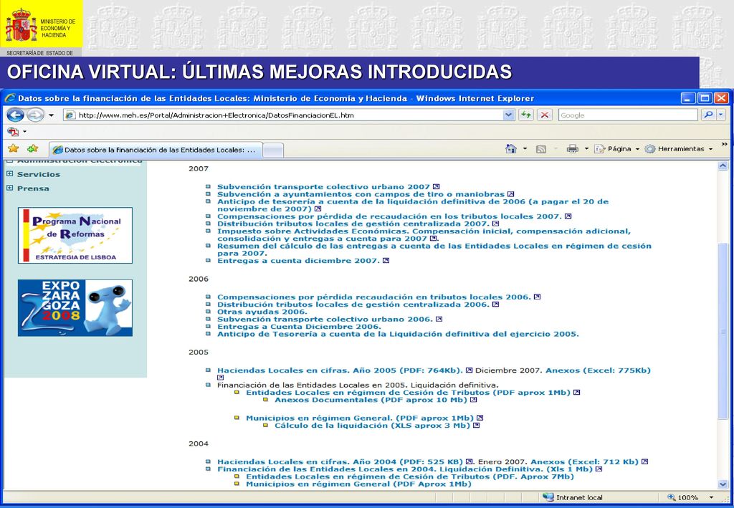This screenshot has width=734, height=508.
Task: Click the red Stop loading button
Action: 545,115
